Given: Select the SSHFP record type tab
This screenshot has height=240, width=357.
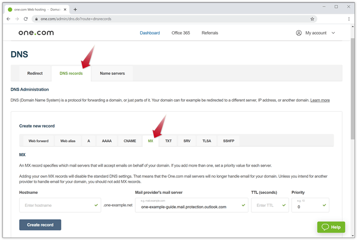Looking at the screenshot, I should [229, 141].
